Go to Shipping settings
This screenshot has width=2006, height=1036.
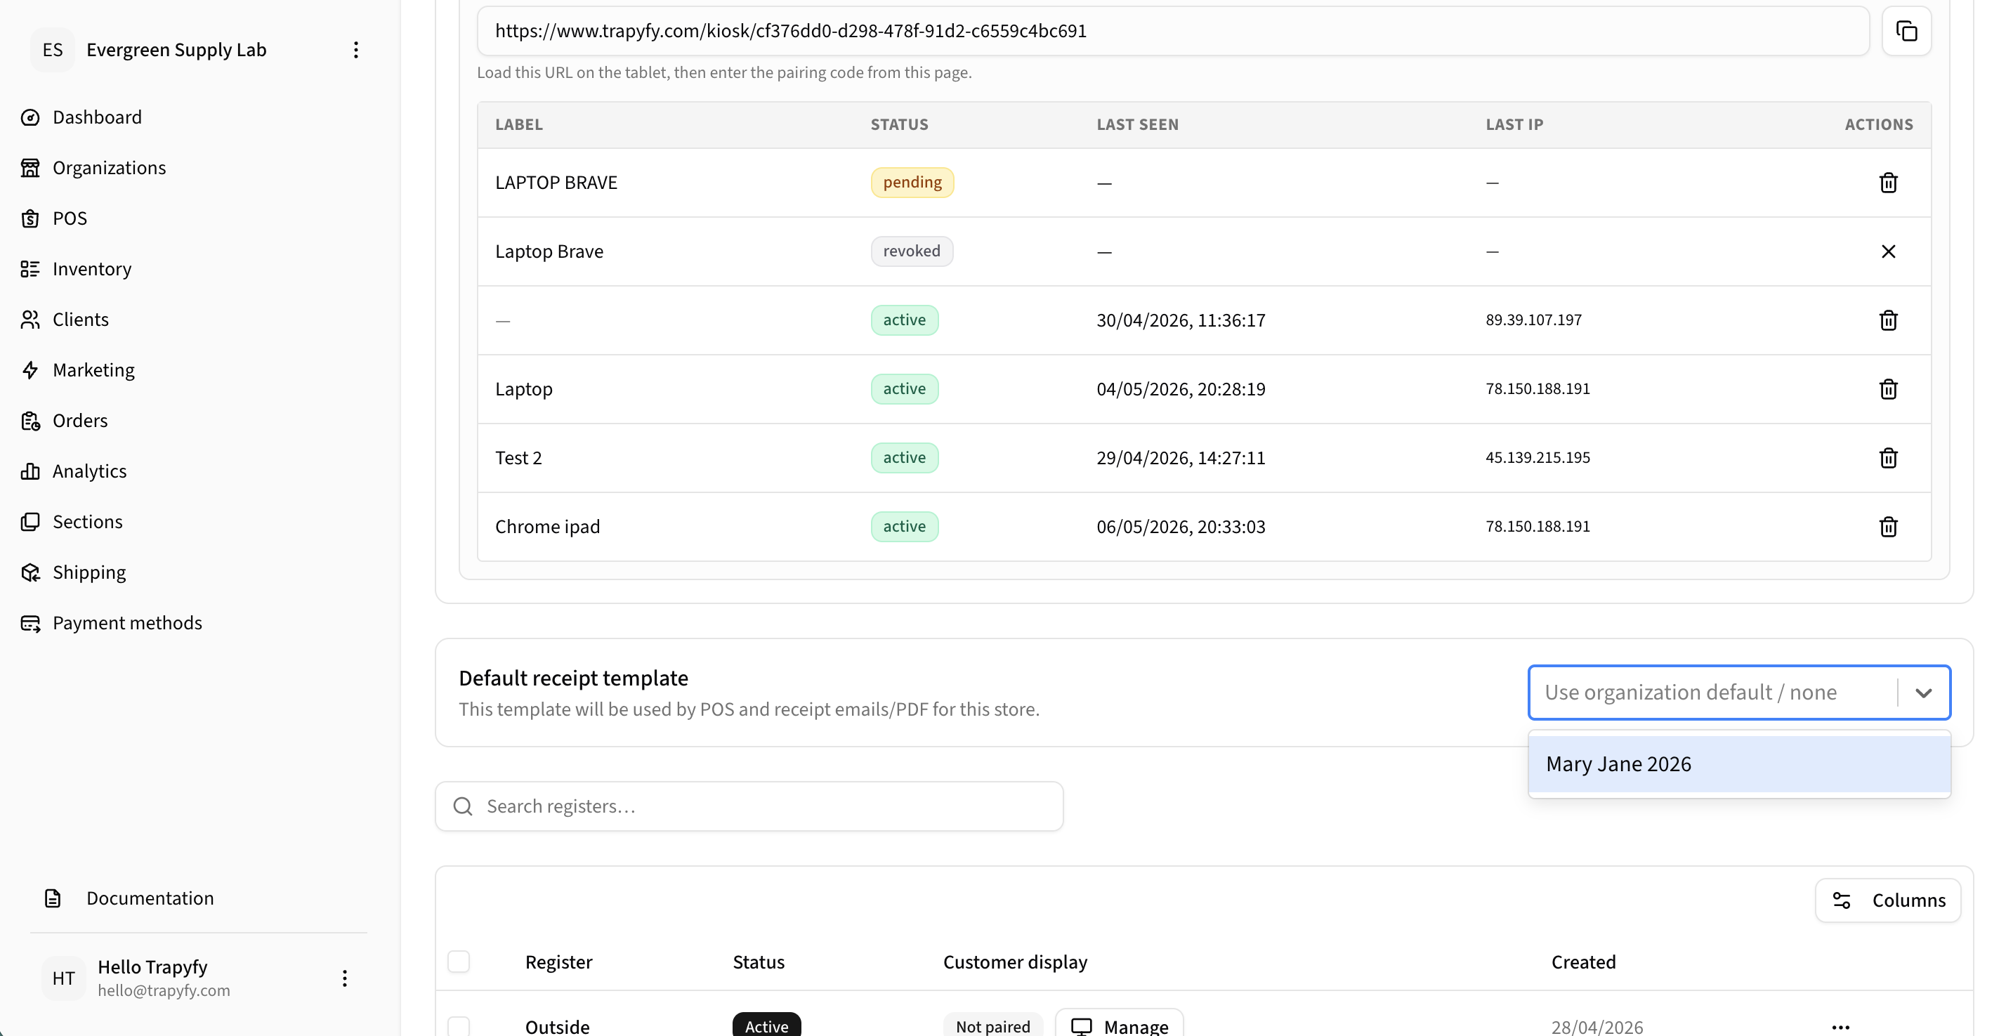coord(90,572)
